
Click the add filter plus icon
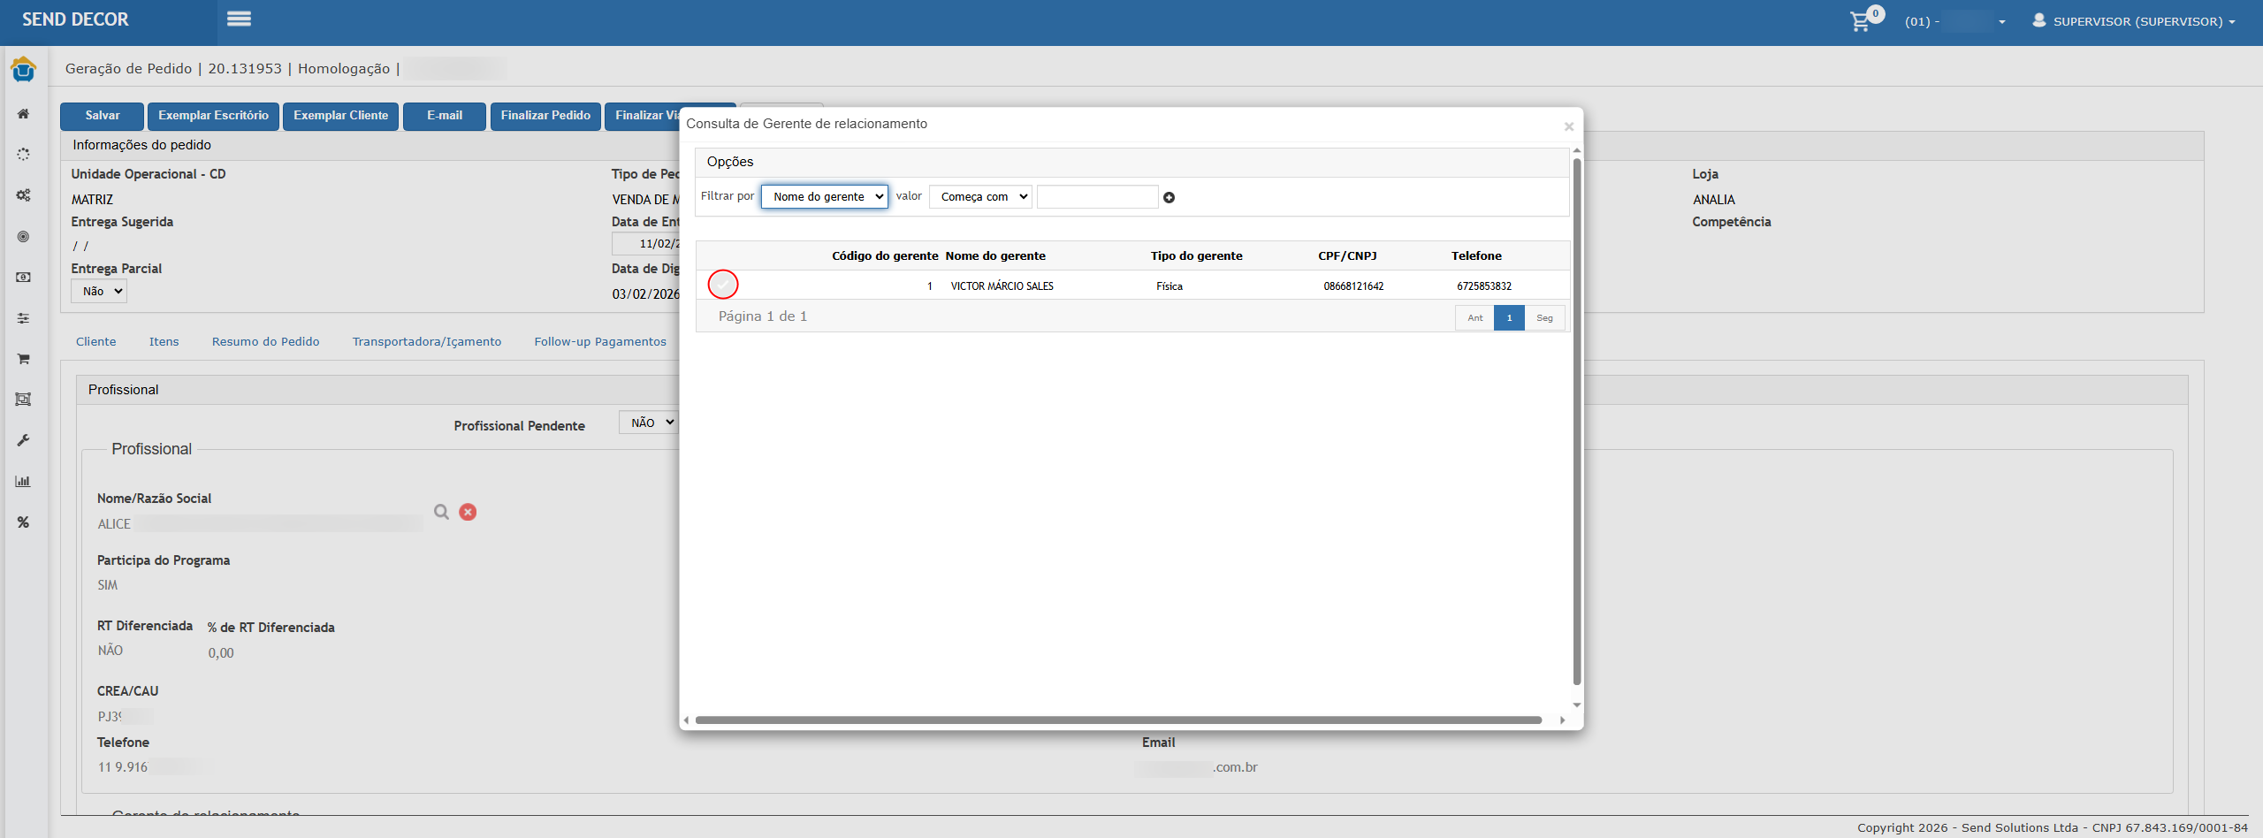[x=1169, y=197]
